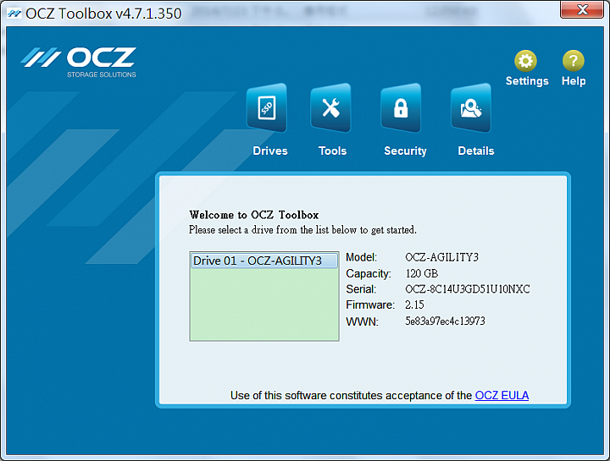Image resolution: width=610 pixels, height=461 pixels.
Task: Click the OCZ Toolbox title bar icon
Action: point(14,14)
